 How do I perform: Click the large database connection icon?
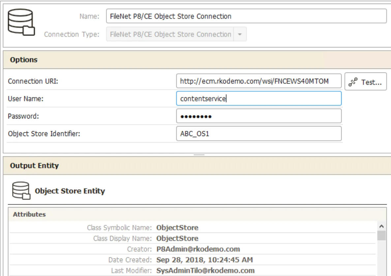tap(21, 22)
